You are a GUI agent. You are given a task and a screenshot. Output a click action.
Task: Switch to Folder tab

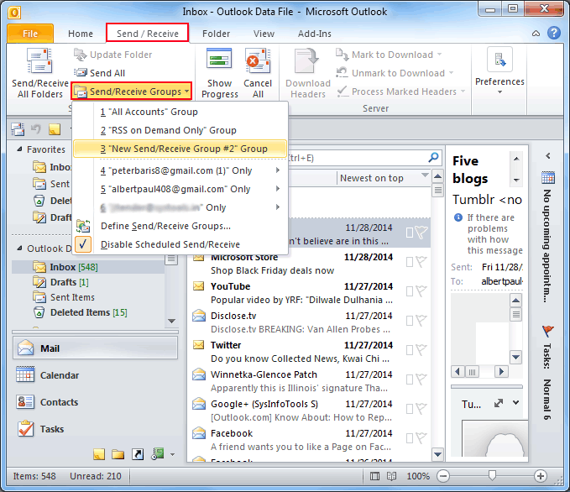tap(216, 34)
